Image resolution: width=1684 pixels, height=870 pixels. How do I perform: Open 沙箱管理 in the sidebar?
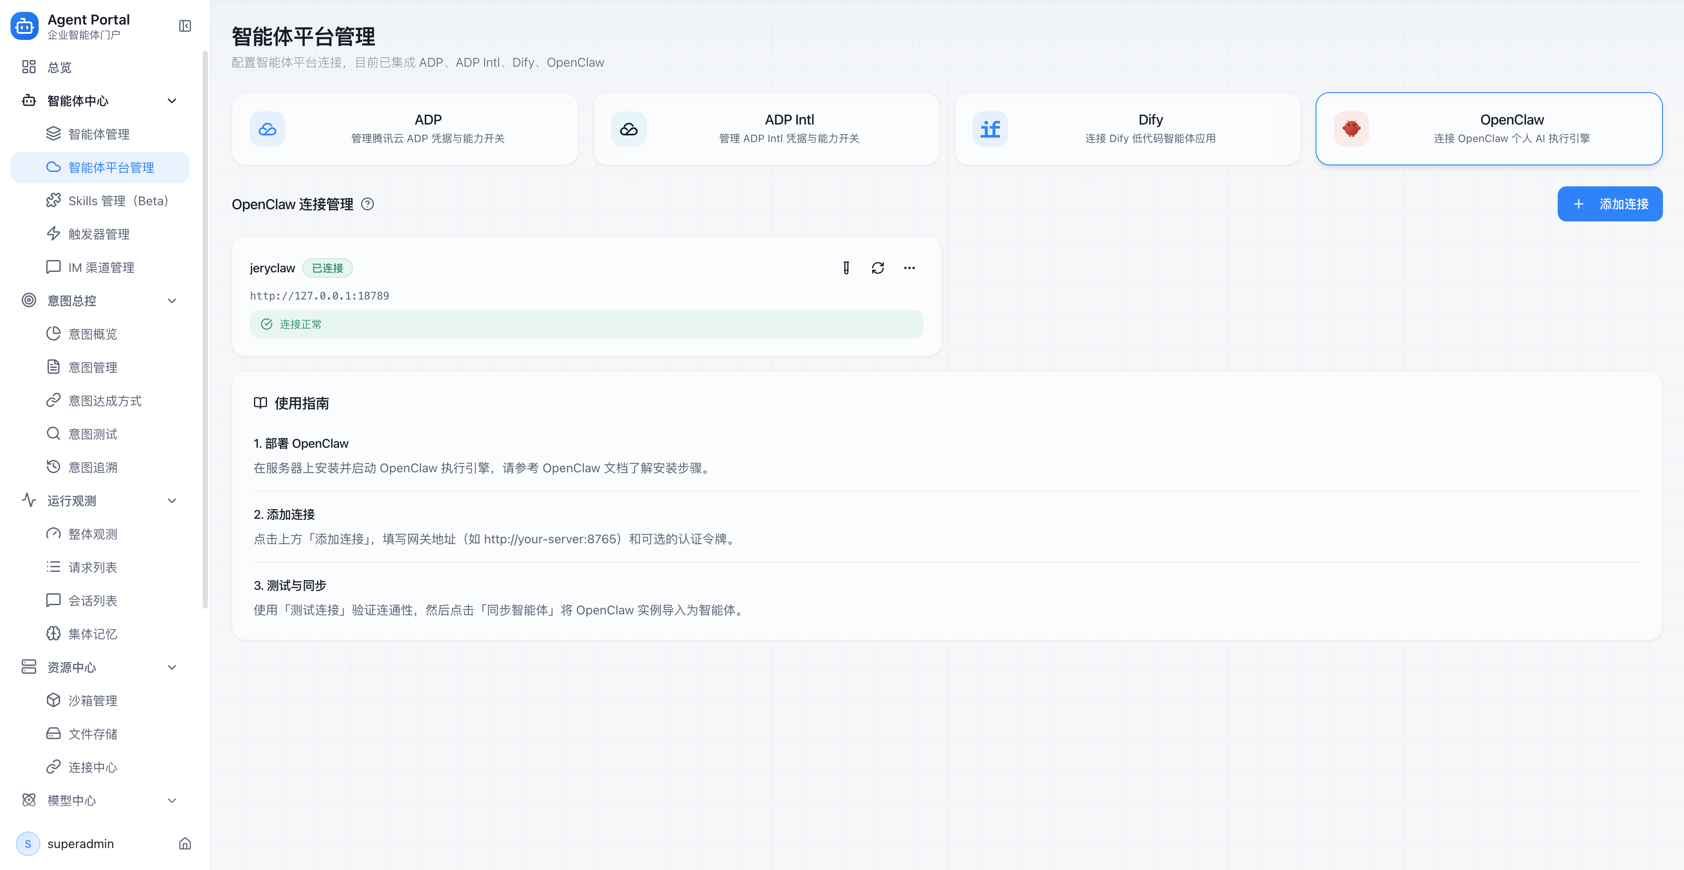[93, 701]
